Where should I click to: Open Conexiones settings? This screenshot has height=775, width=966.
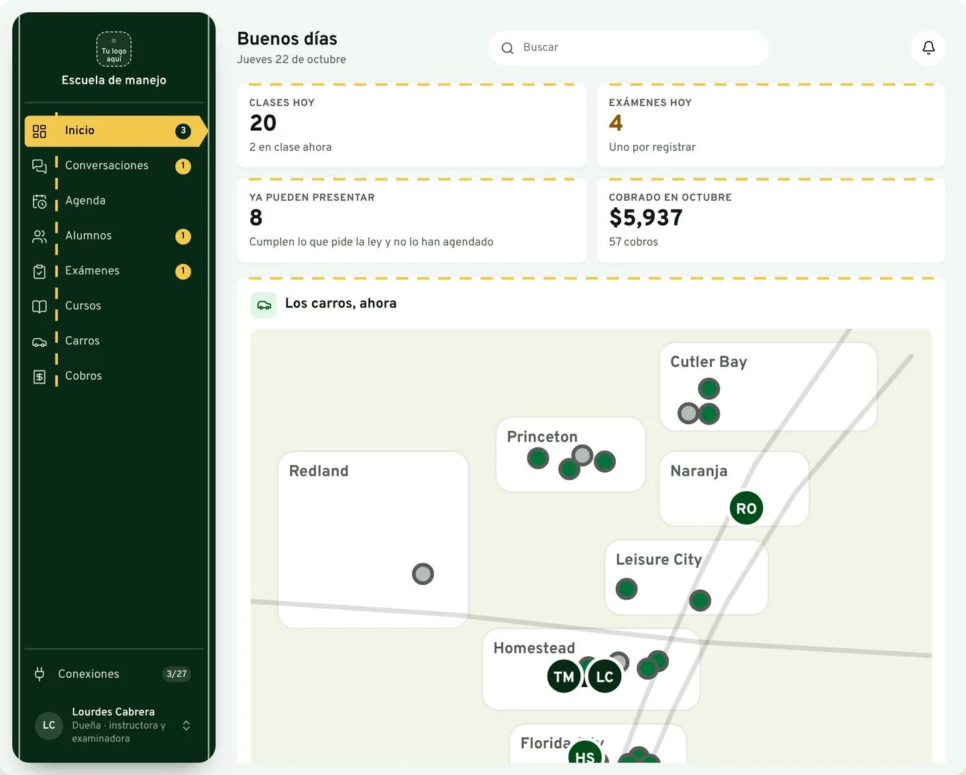tap(114, 674)
